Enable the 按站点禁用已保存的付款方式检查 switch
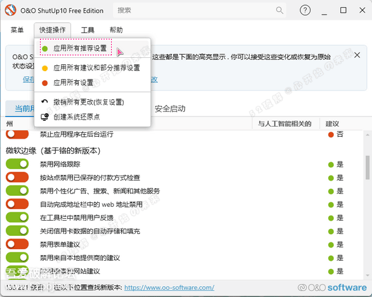The height and width of the screenshot is (297, 372). click(x=17, y=177)
